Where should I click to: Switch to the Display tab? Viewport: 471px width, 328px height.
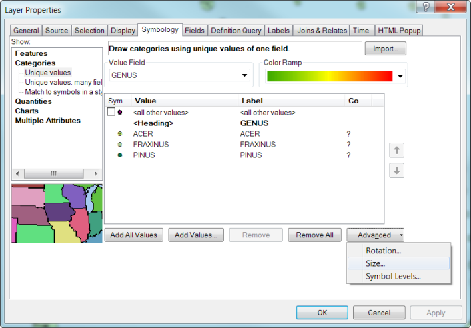(x=123, y=31)
